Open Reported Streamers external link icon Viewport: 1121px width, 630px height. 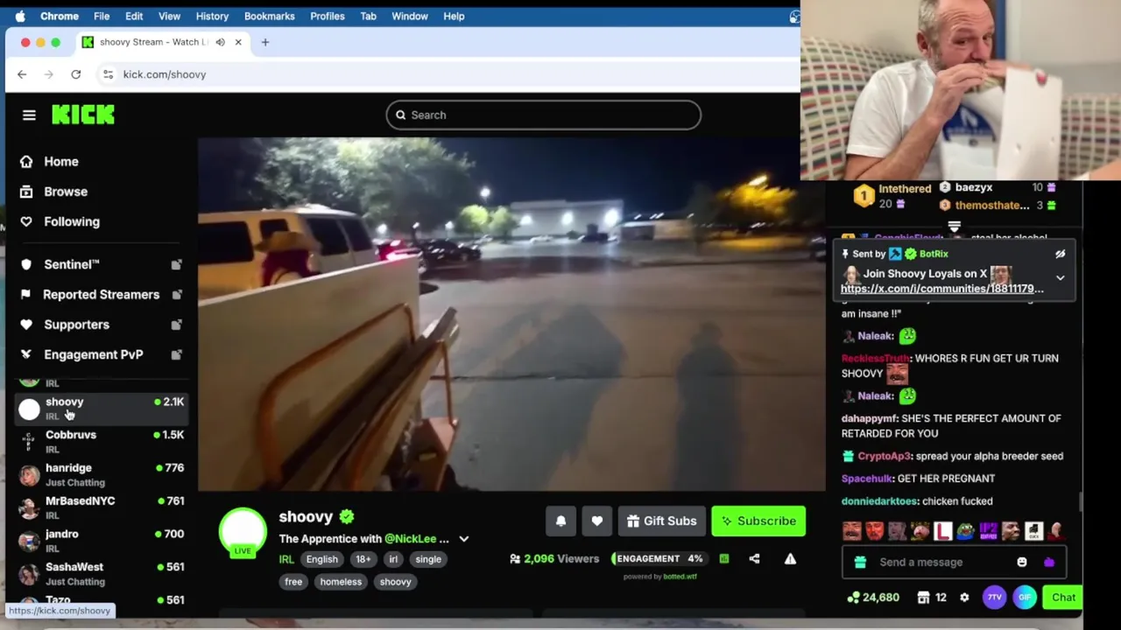(x=176, y=295)
